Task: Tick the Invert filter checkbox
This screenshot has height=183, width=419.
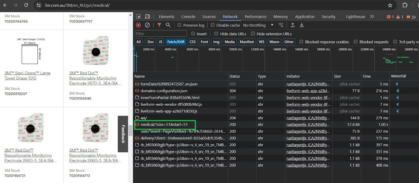Action: [193, 34]
